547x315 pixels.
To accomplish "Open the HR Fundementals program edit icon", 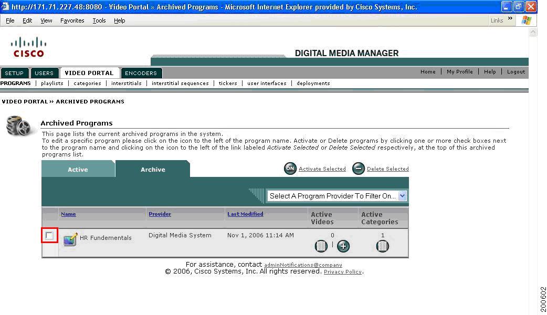I will (70, 237).
